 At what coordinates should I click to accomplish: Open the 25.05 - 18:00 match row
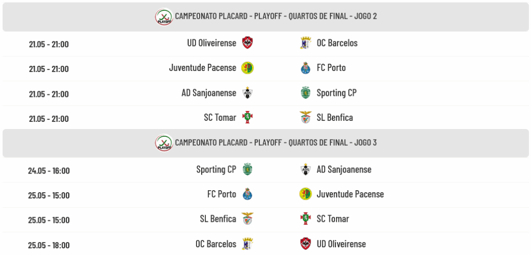(265, 244)
